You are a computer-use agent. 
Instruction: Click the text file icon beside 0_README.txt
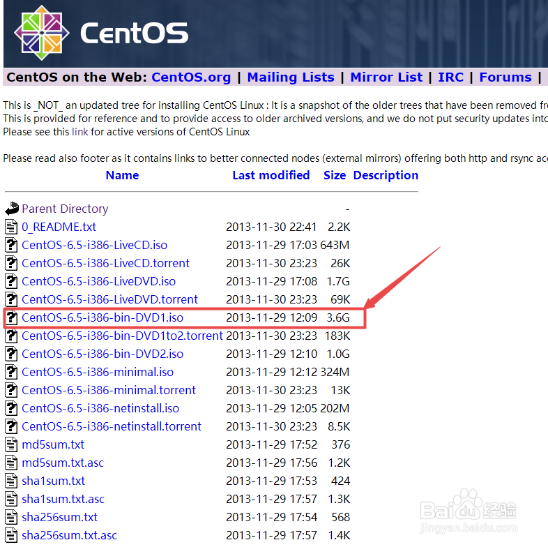(x=11, y=227)
